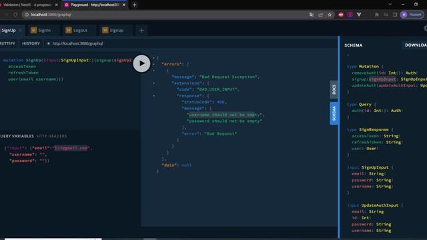Open the DOCS side panel
Image resolution: width=427 pixels, height=240 pixels.
[x=334, y=89]
